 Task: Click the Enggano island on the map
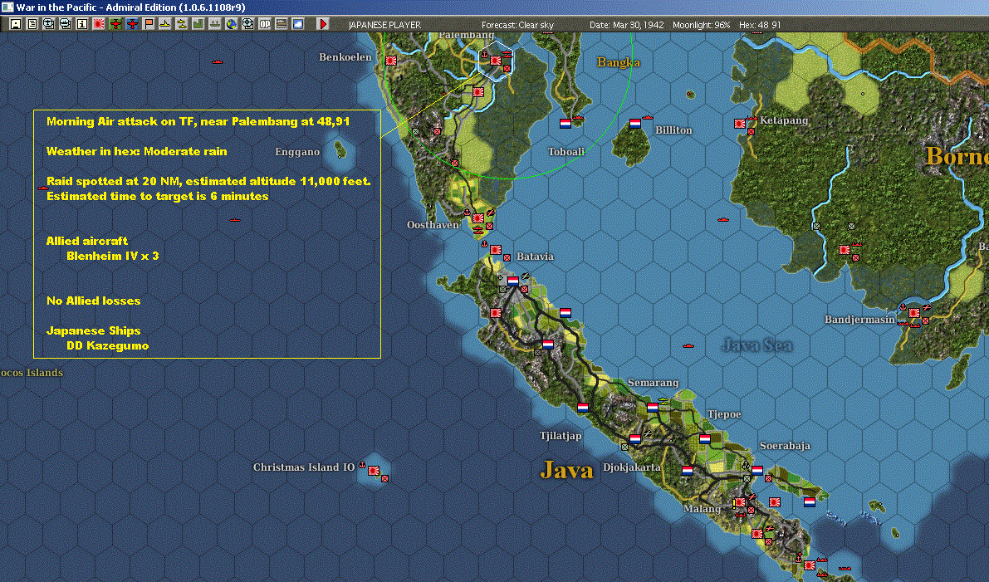[340, 149]
